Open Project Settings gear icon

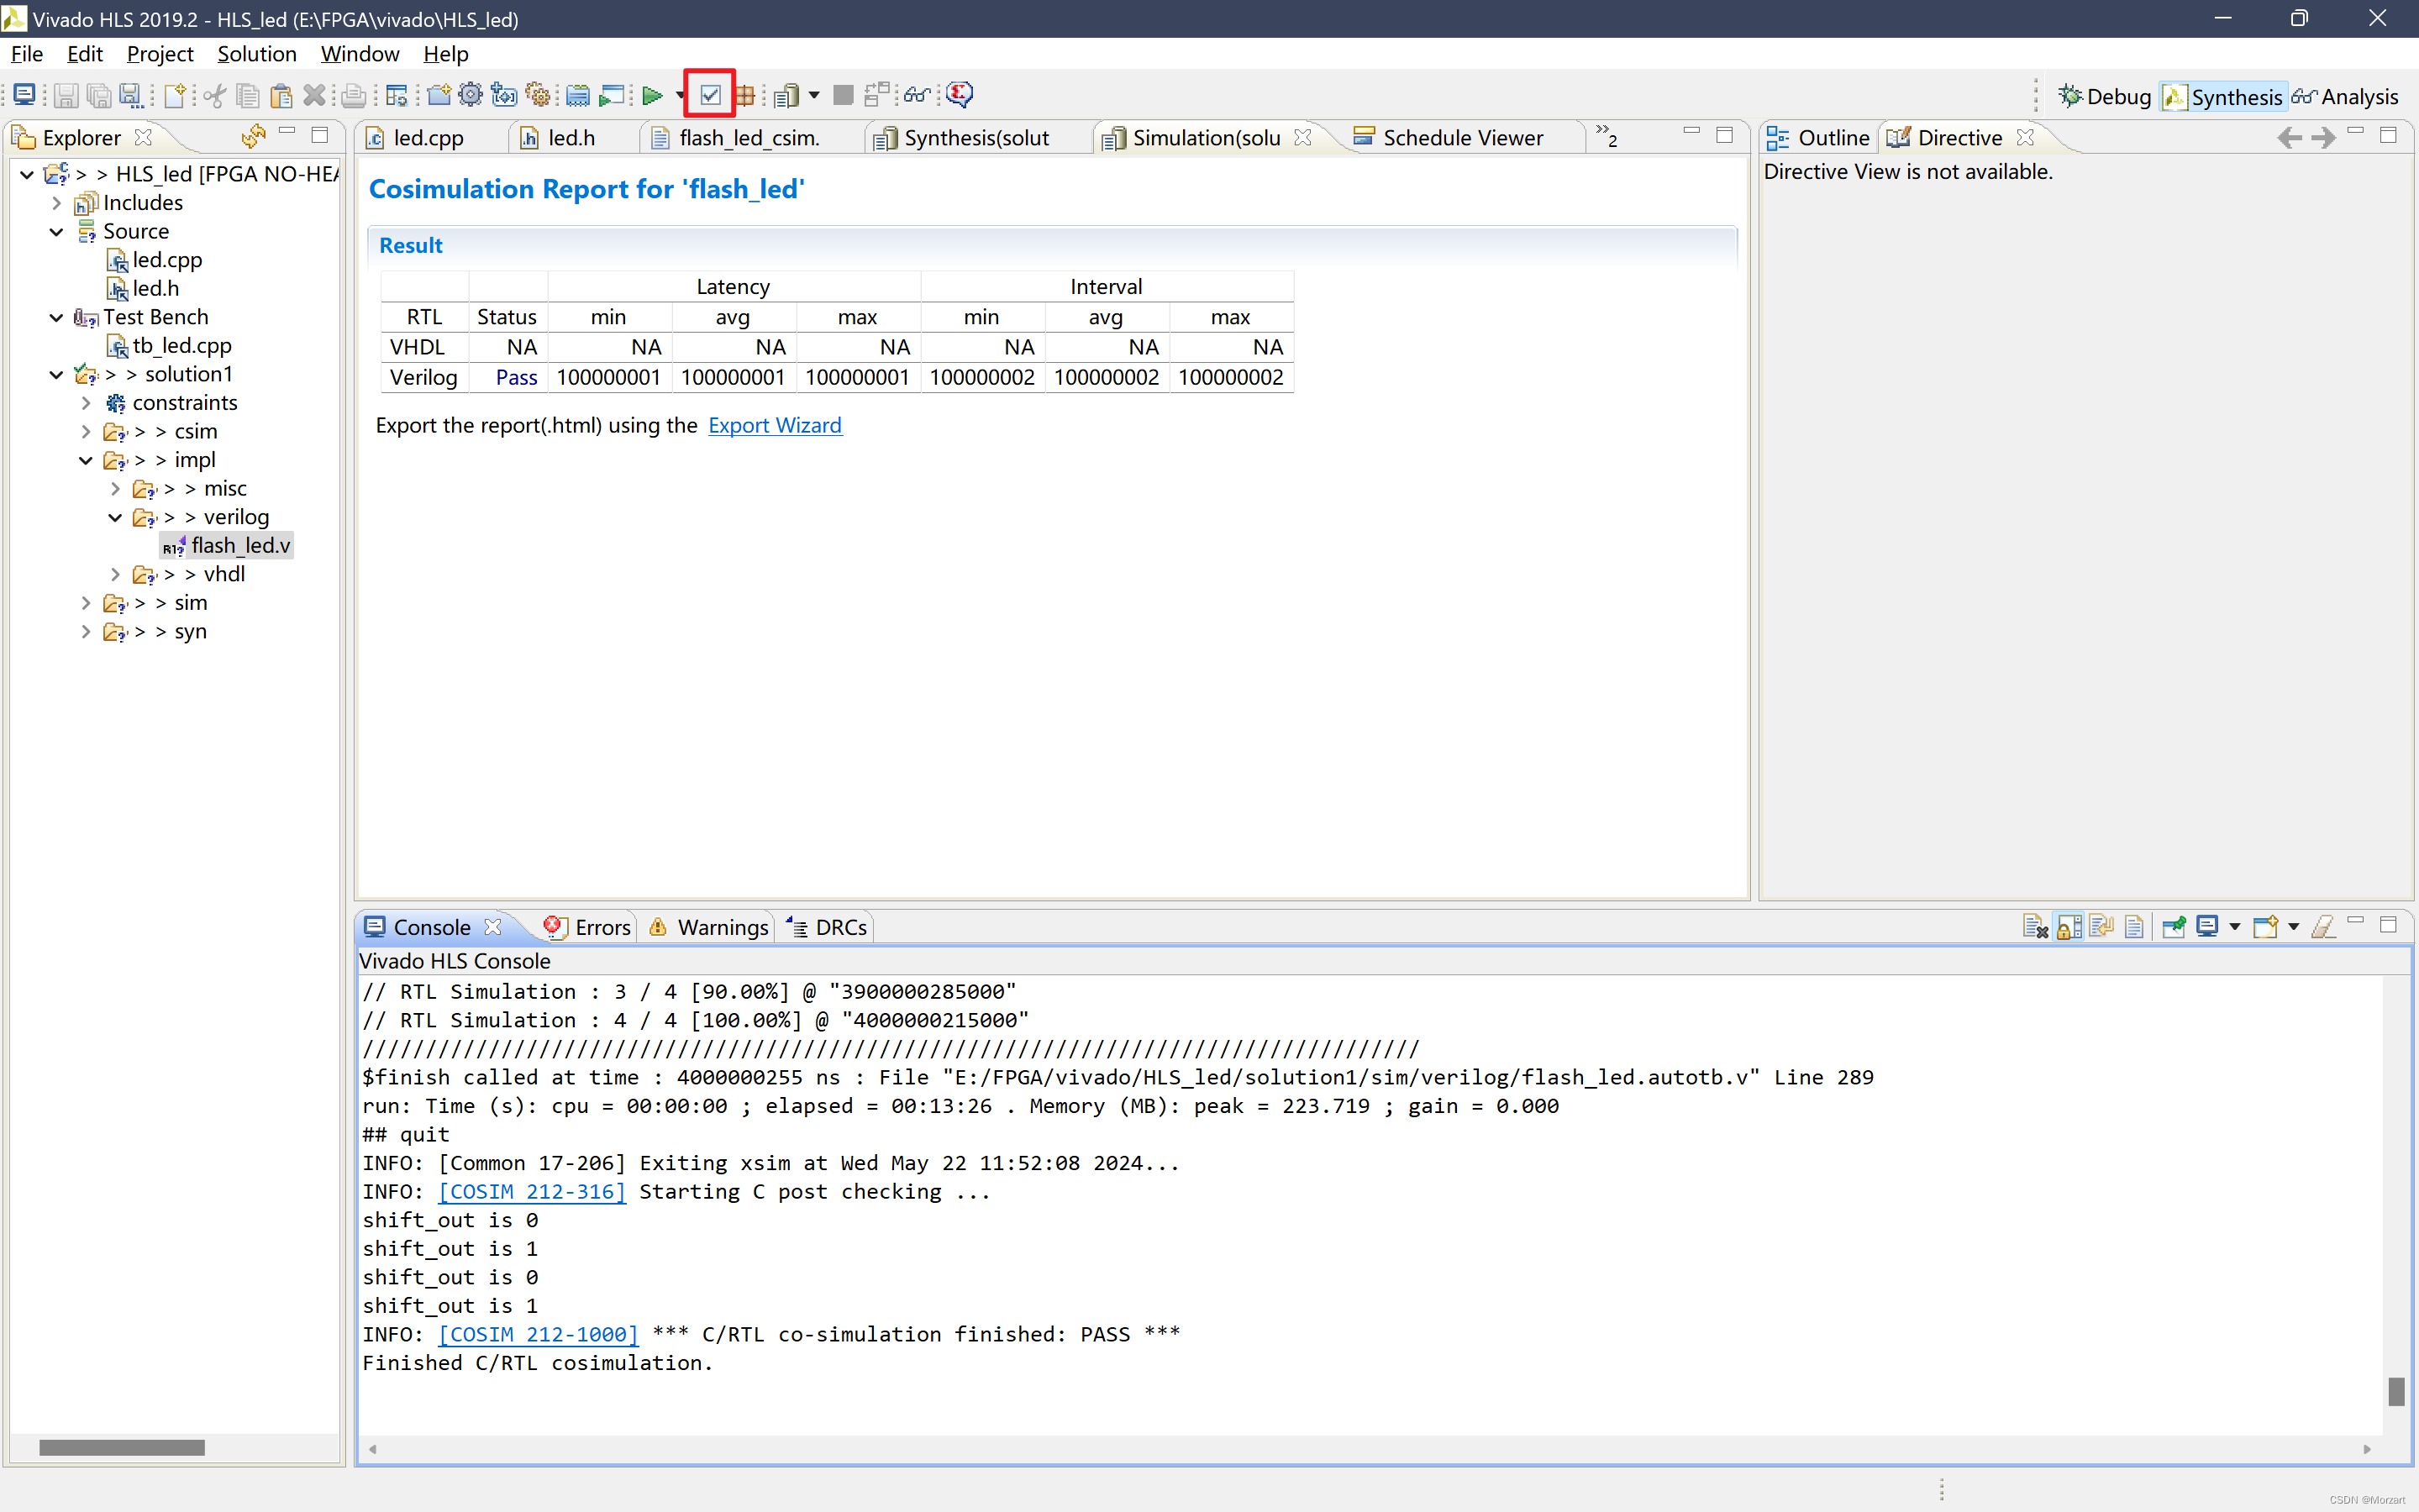pos(470,95)
